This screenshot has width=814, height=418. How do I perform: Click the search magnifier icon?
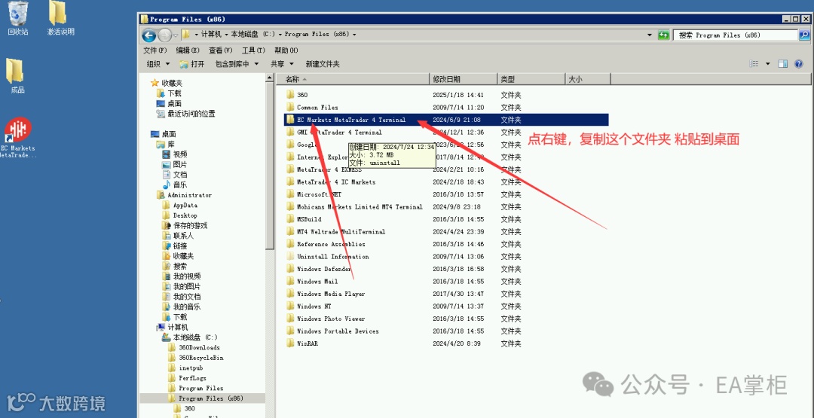click(x=804, y=35)
